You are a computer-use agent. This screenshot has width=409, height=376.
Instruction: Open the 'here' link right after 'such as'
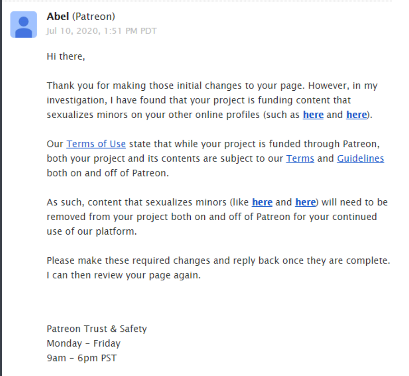click(x=313, y=115)
